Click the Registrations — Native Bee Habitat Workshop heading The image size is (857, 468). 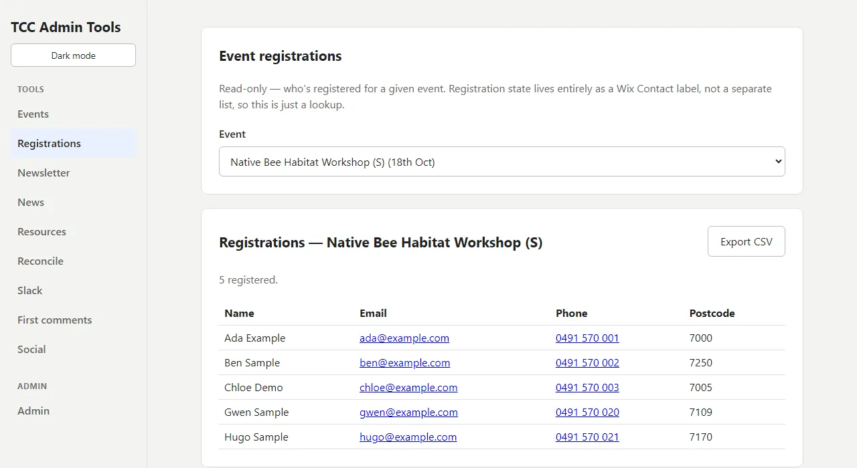[x=381, y=243]
